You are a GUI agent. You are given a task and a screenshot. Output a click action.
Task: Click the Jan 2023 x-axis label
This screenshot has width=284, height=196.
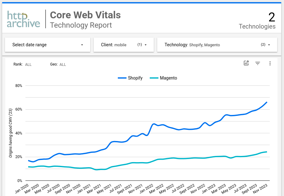coord(209,188)
